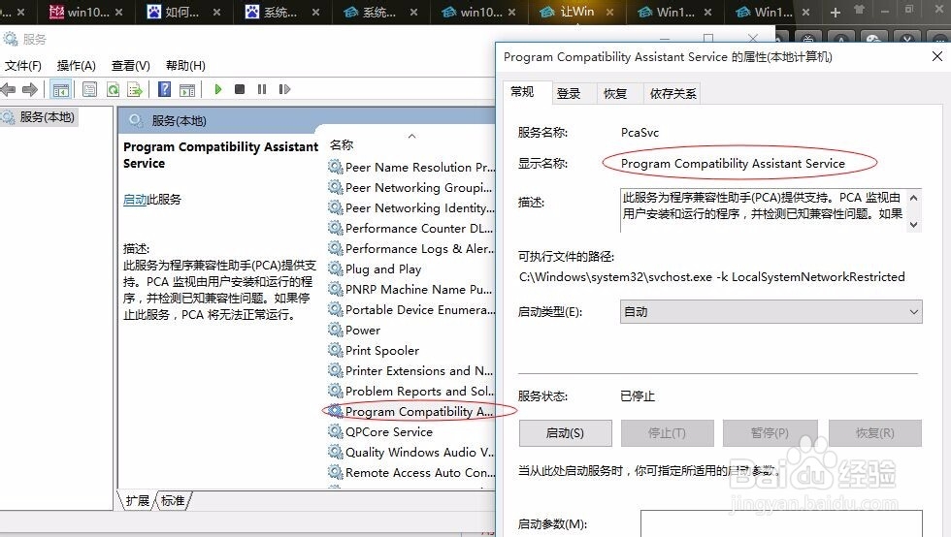
Task: Click the 启动 link to start this service
Action: [x=135, y=200]
